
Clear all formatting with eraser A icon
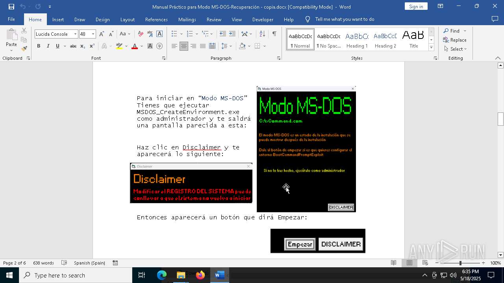pyautogui.click(x=141, y=34)
